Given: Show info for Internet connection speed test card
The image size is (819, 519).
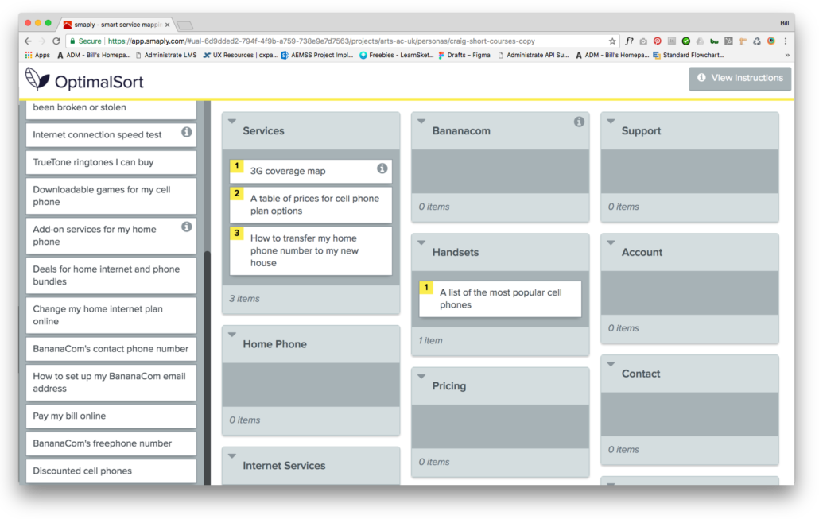Looking at the screenshot, I should point(187,132).
